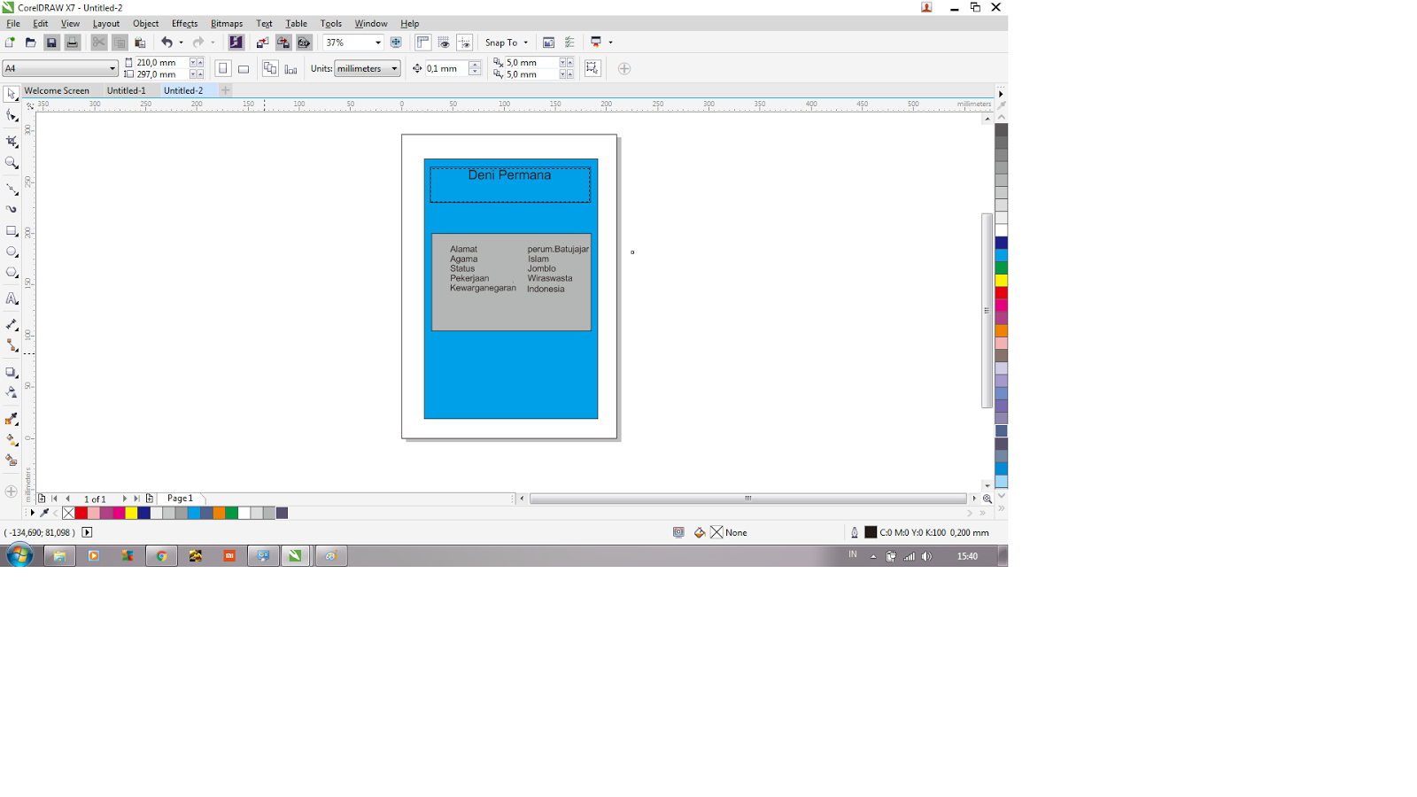Open the Units millimeters dropdown
Viewport: 1417px width, 797px height.
(x=393, y=68)
